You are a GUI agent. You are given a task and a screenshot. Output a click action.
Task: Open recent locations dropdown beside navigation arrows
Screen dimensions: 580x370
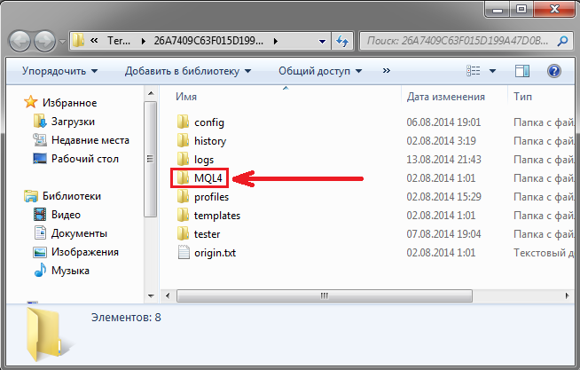coord(62,41)
